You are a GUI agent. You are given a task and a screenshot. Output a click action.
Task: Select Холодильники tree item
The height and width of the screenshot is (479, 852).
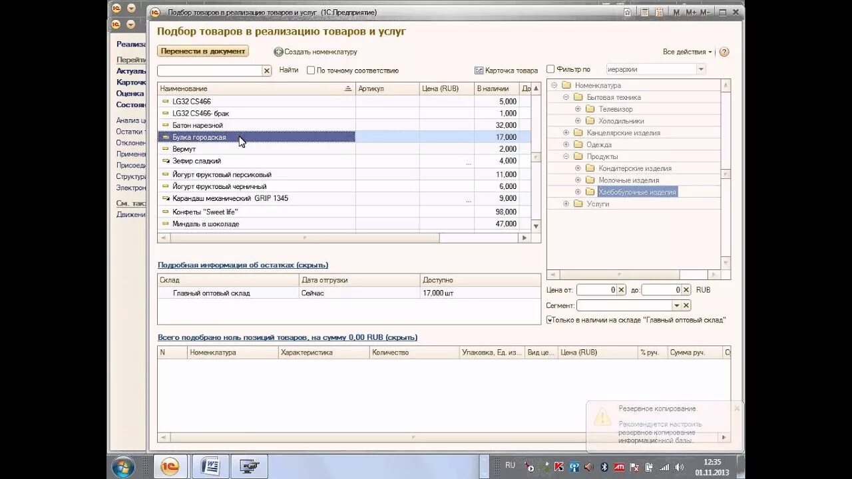pyautogui.click(x=621, y=121)
